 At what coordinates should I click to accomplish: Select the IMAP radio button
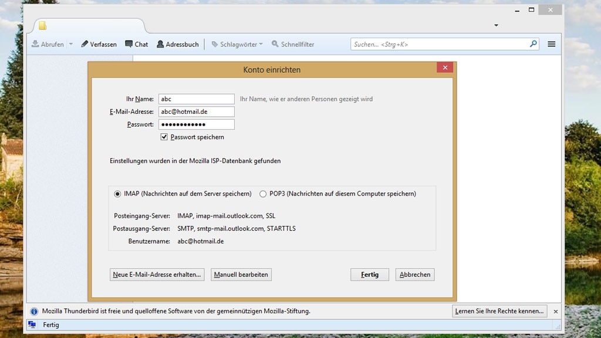pyautogui.click(x=117, y=193)
